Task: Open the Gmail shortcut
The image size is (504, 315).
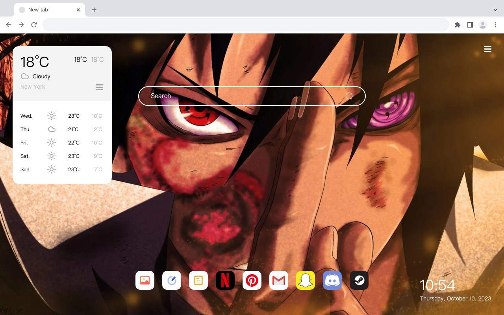Action: [279, 280]
